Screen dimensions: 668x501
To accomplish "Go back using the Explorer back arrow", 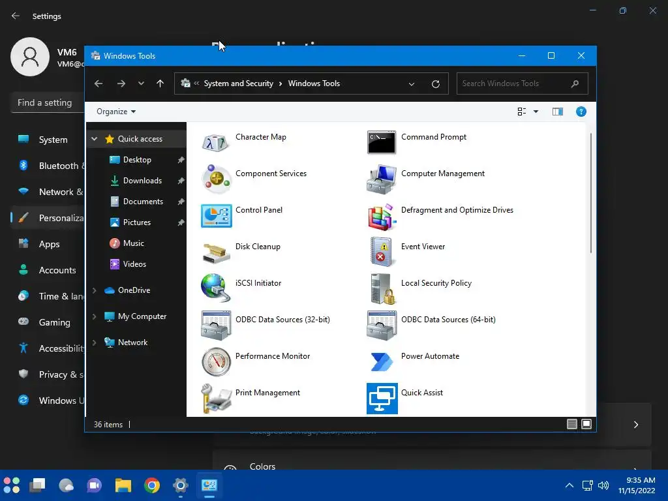I will tap(99, 83).
